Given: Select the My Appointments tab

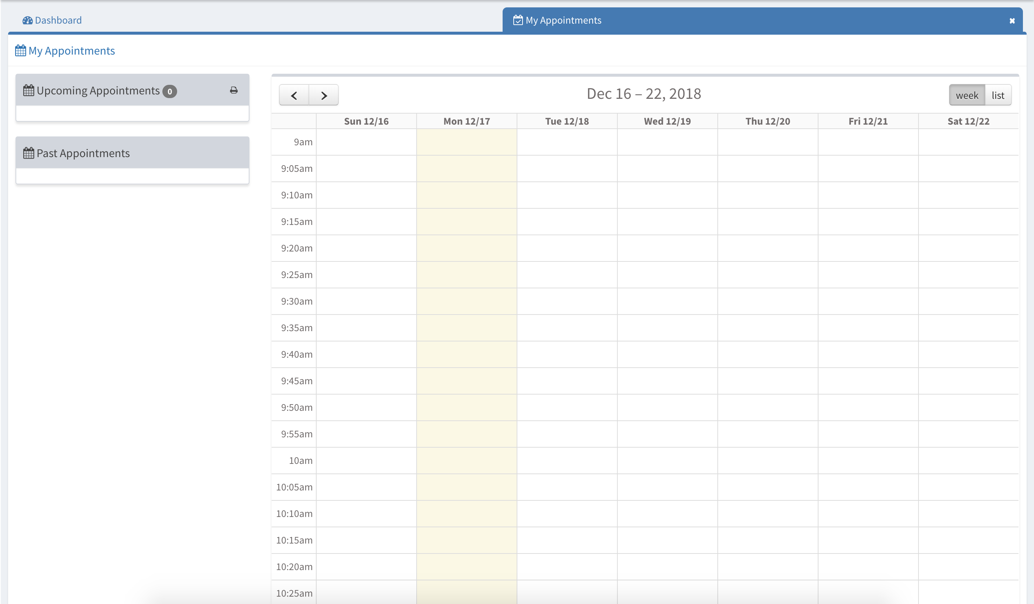Looking at the screenshot, I should coord(563,21).
